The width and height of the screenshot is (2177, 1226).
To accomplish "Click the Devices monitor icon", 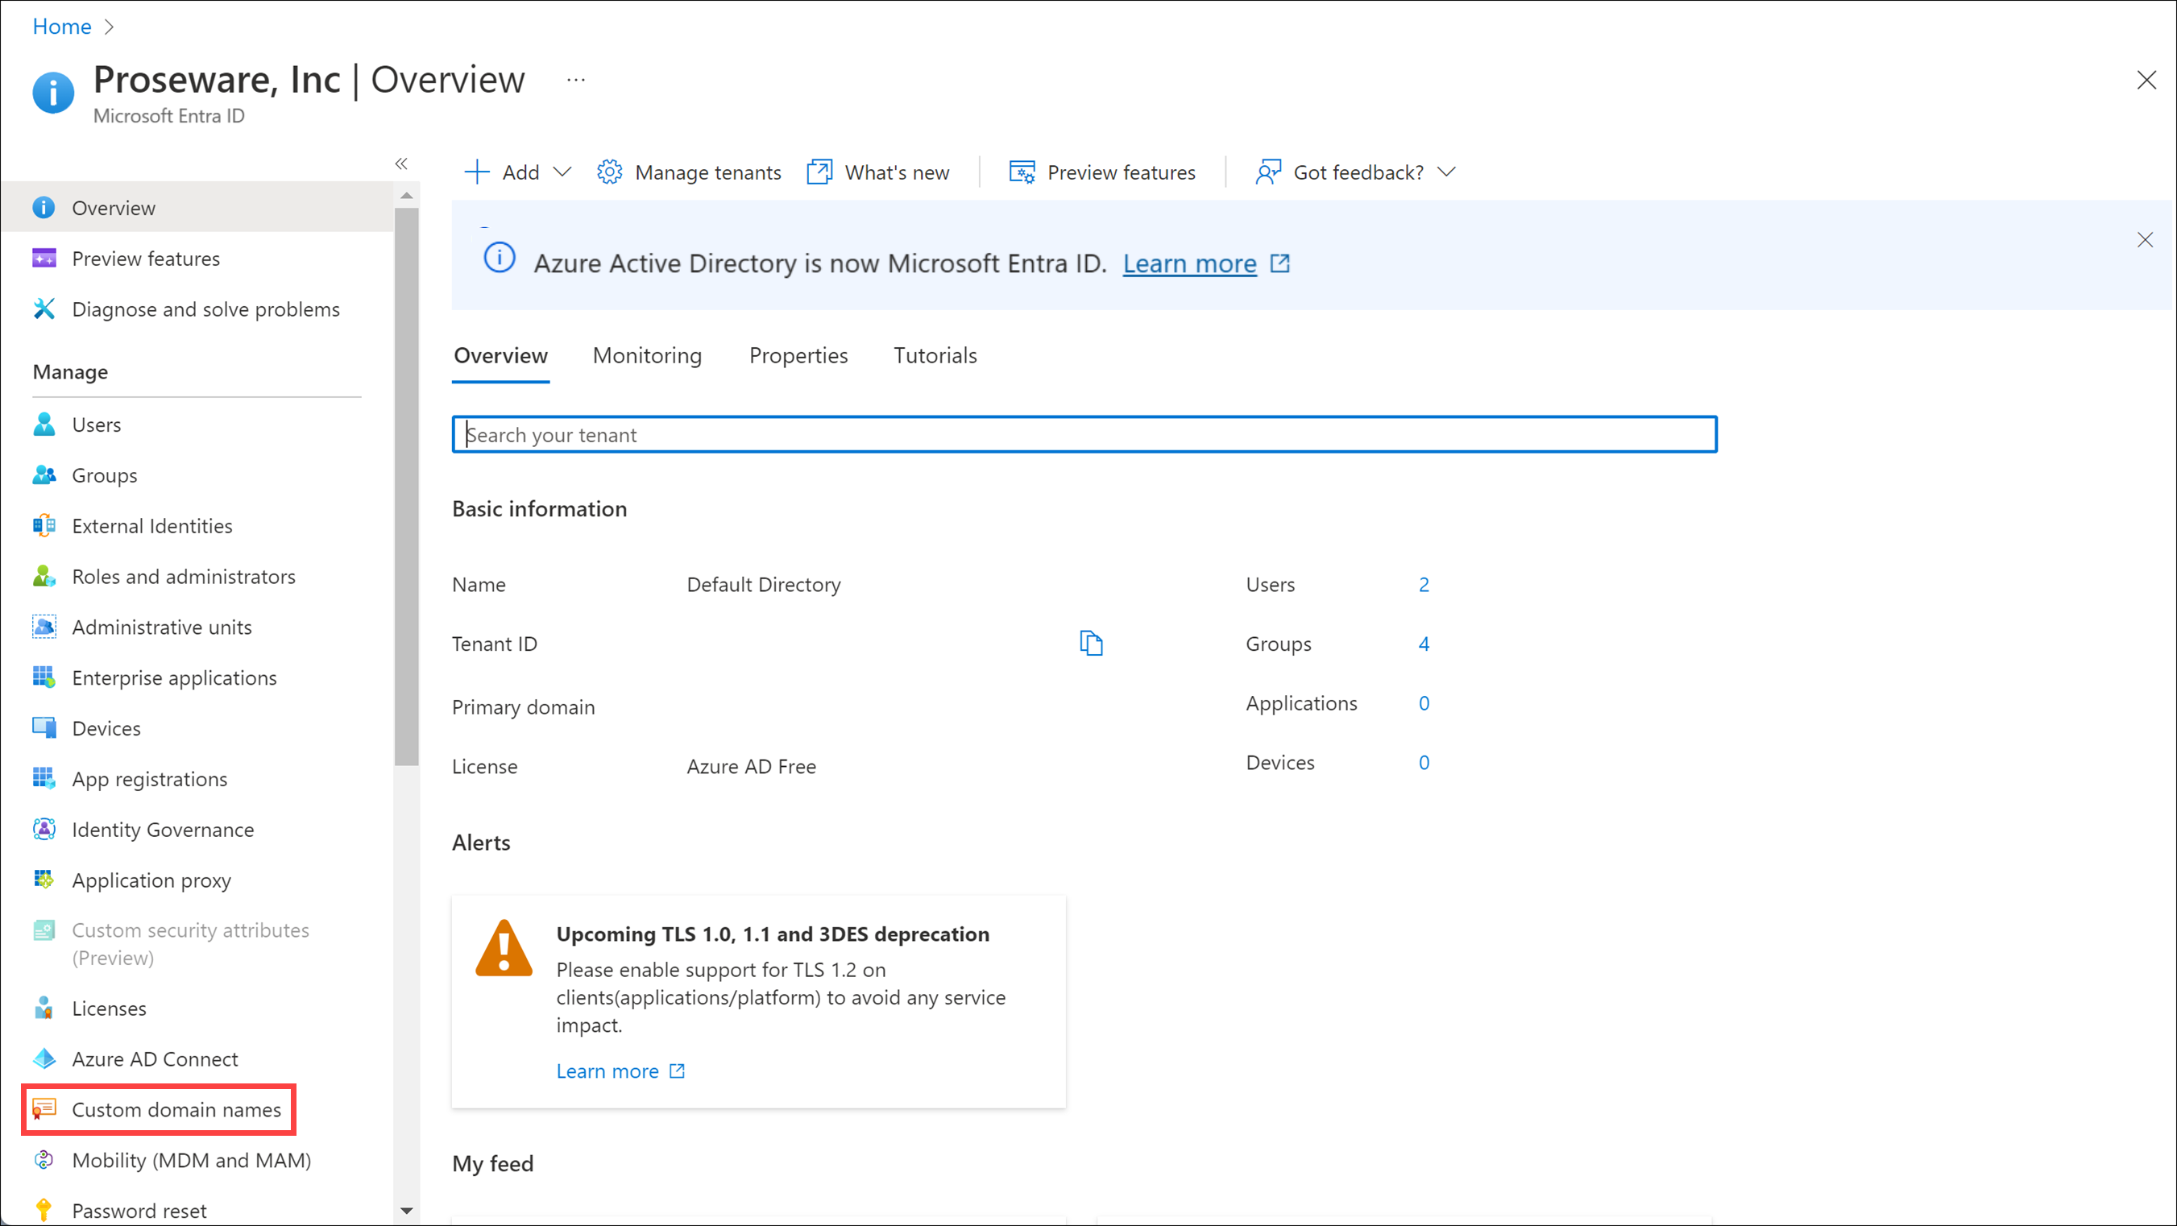I will pos(44,728).
